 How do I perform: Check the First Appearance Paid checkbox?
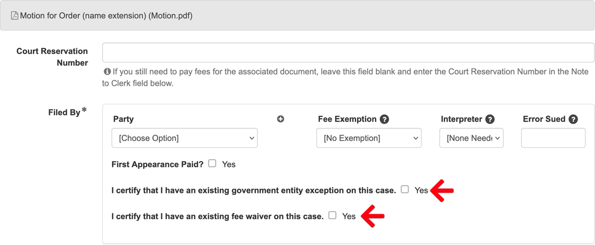[x=212, y=163]
